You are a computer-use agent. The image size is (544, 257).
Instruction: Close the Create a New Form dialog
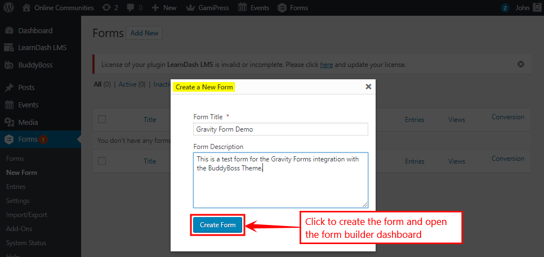click(368, 87)
